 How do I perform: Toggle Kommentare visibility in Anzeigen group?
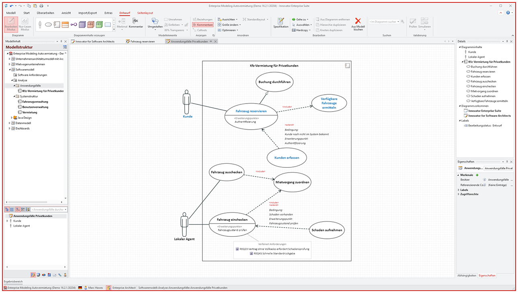203,24
